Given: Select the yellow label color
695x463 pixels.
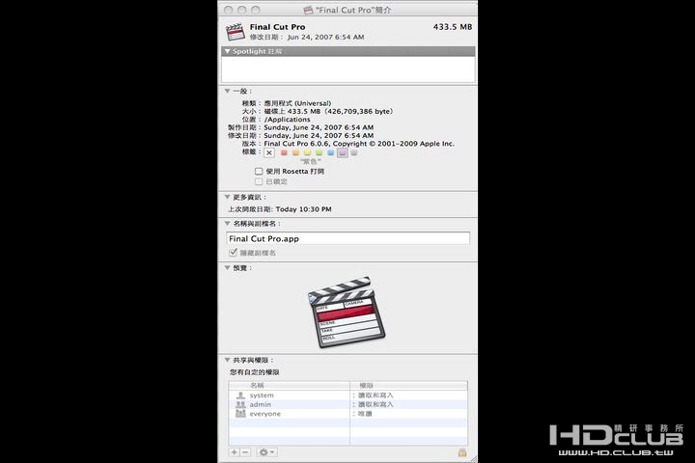Looking at the screenshot, I should (307, 152).
